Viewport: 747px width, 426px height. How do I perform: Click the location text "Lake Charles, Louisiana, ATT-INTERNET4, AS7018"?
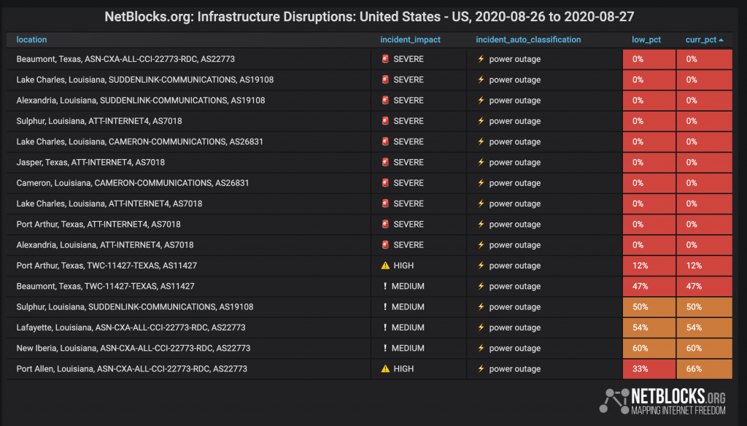tap(109, 204)
